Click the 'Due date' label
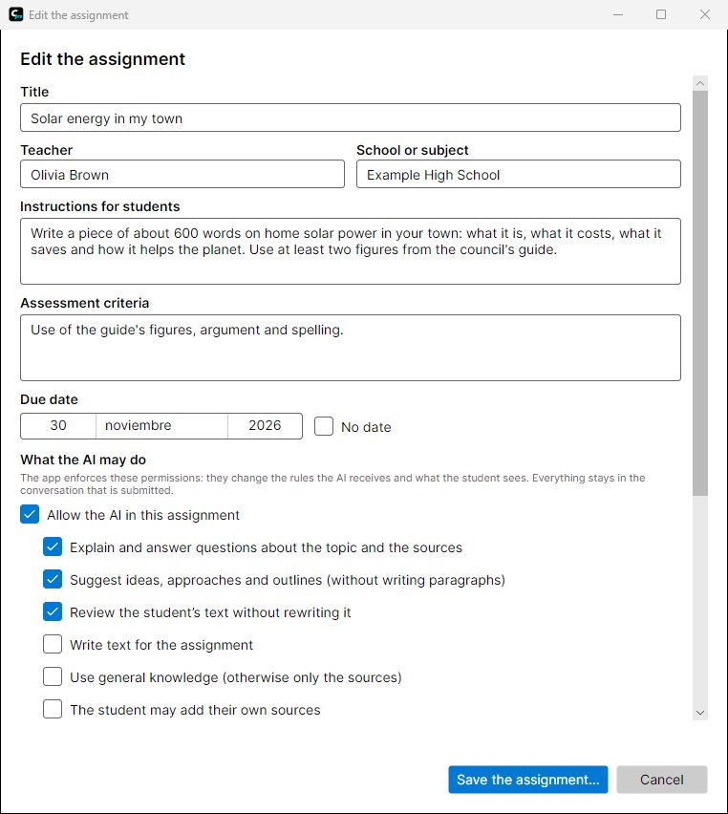 [x=49, y=399]
